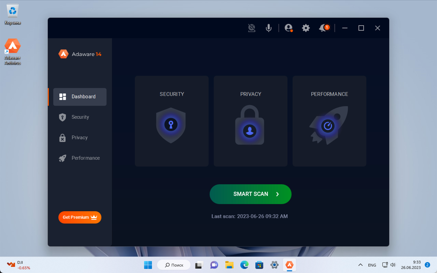The image size is (437, 273).
Task: Open the SECURITY card with the shield
Action: coord(172,121)
